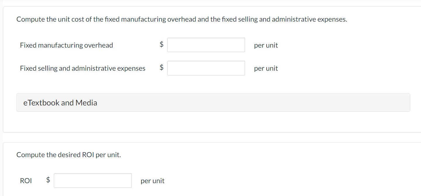
Task: Click the "Fixed selling and administrative expenses" row label
Action: click(82, 68)
